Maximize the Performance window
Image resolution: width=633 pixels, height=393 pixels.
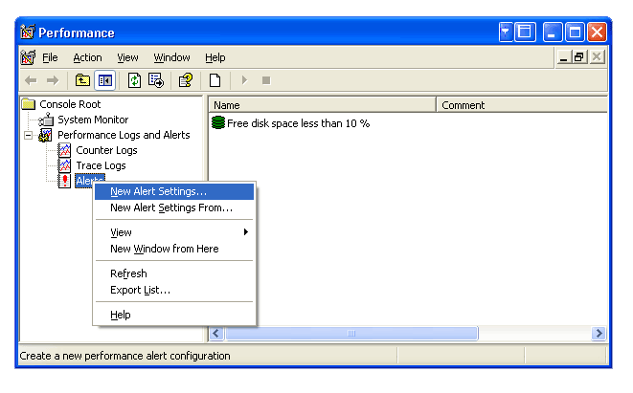[x=575, y=33]
